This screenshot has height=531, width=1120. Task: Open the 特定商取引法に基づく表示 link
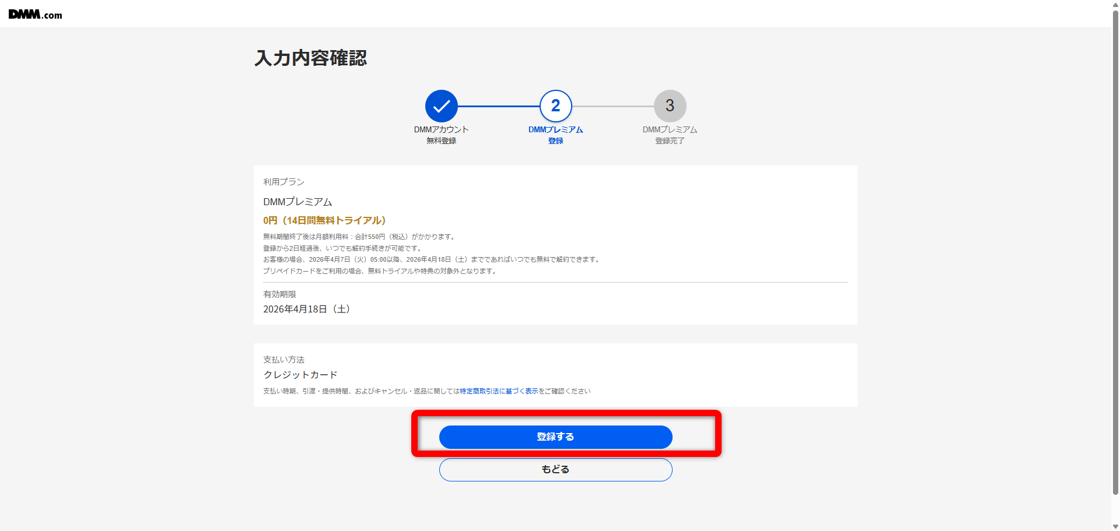coord(499,391)
